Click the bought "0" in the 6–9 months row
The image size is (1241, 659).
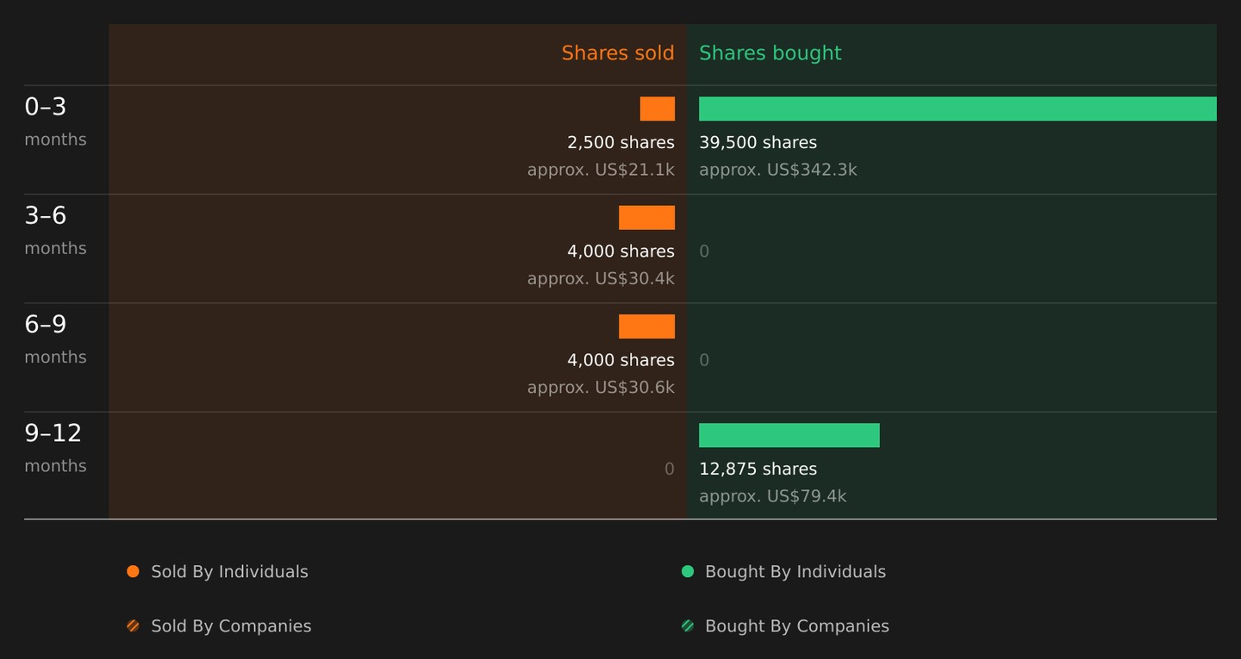[704, 360]
